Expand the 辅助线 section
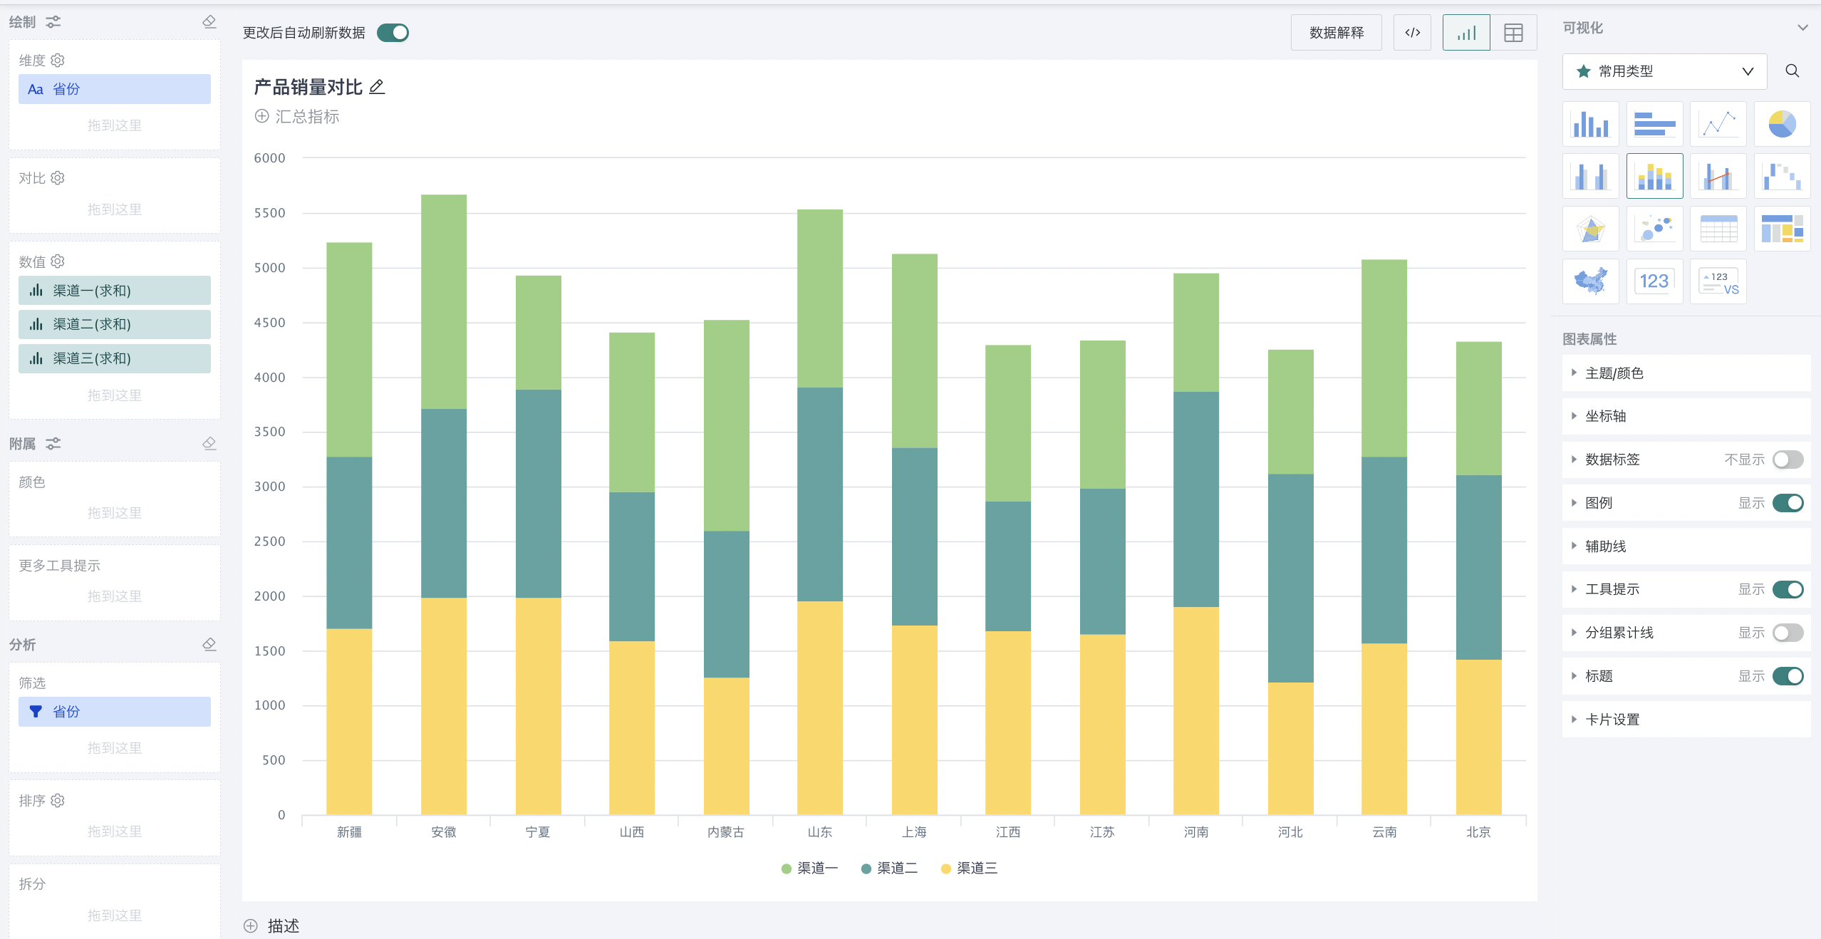1821x939 pixels. pyautogui.click(x=1686, y=546)
